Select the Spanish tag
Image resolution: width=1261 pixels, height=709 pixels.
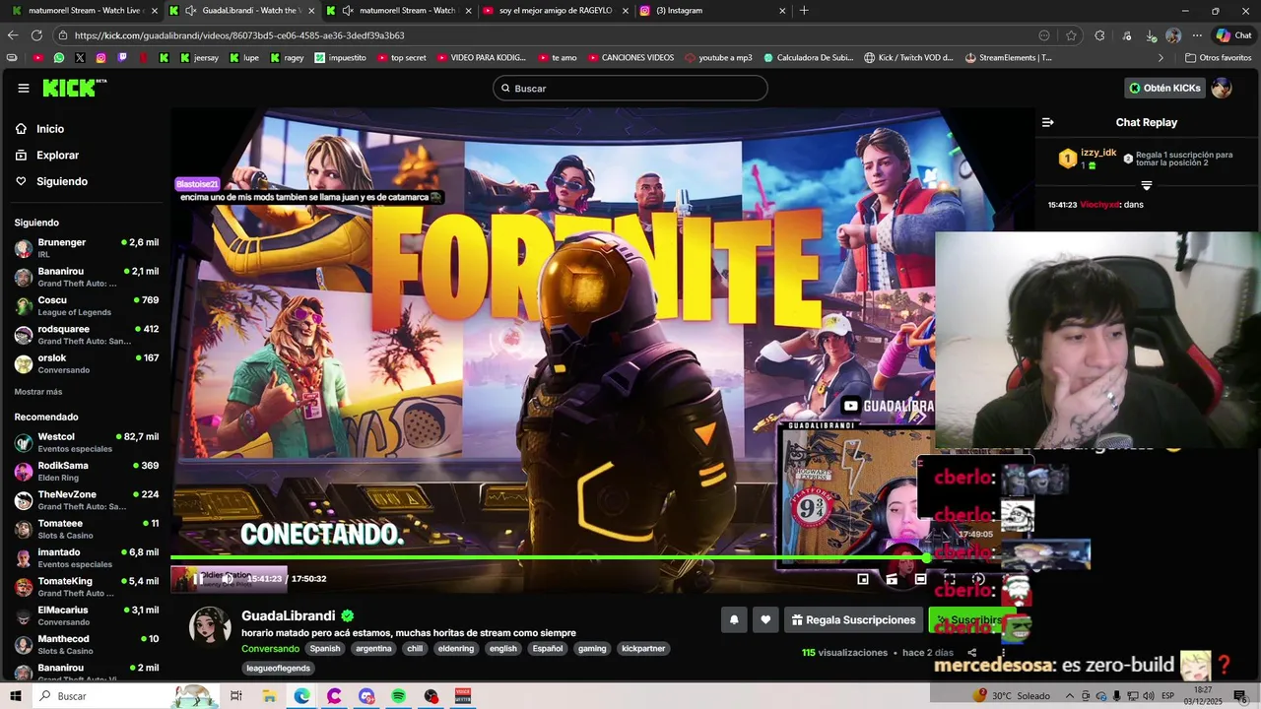coord(325,649)
